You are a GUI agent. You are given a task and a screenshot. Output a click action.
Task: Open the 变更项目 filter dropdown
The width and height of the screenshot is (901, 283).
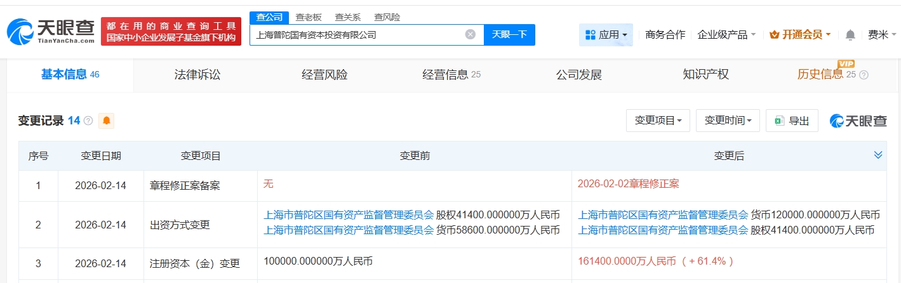click(658, 121)
